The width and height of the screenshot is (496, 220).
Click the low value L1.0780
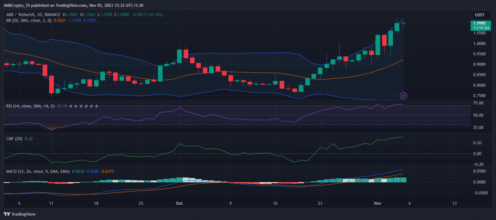105,15
